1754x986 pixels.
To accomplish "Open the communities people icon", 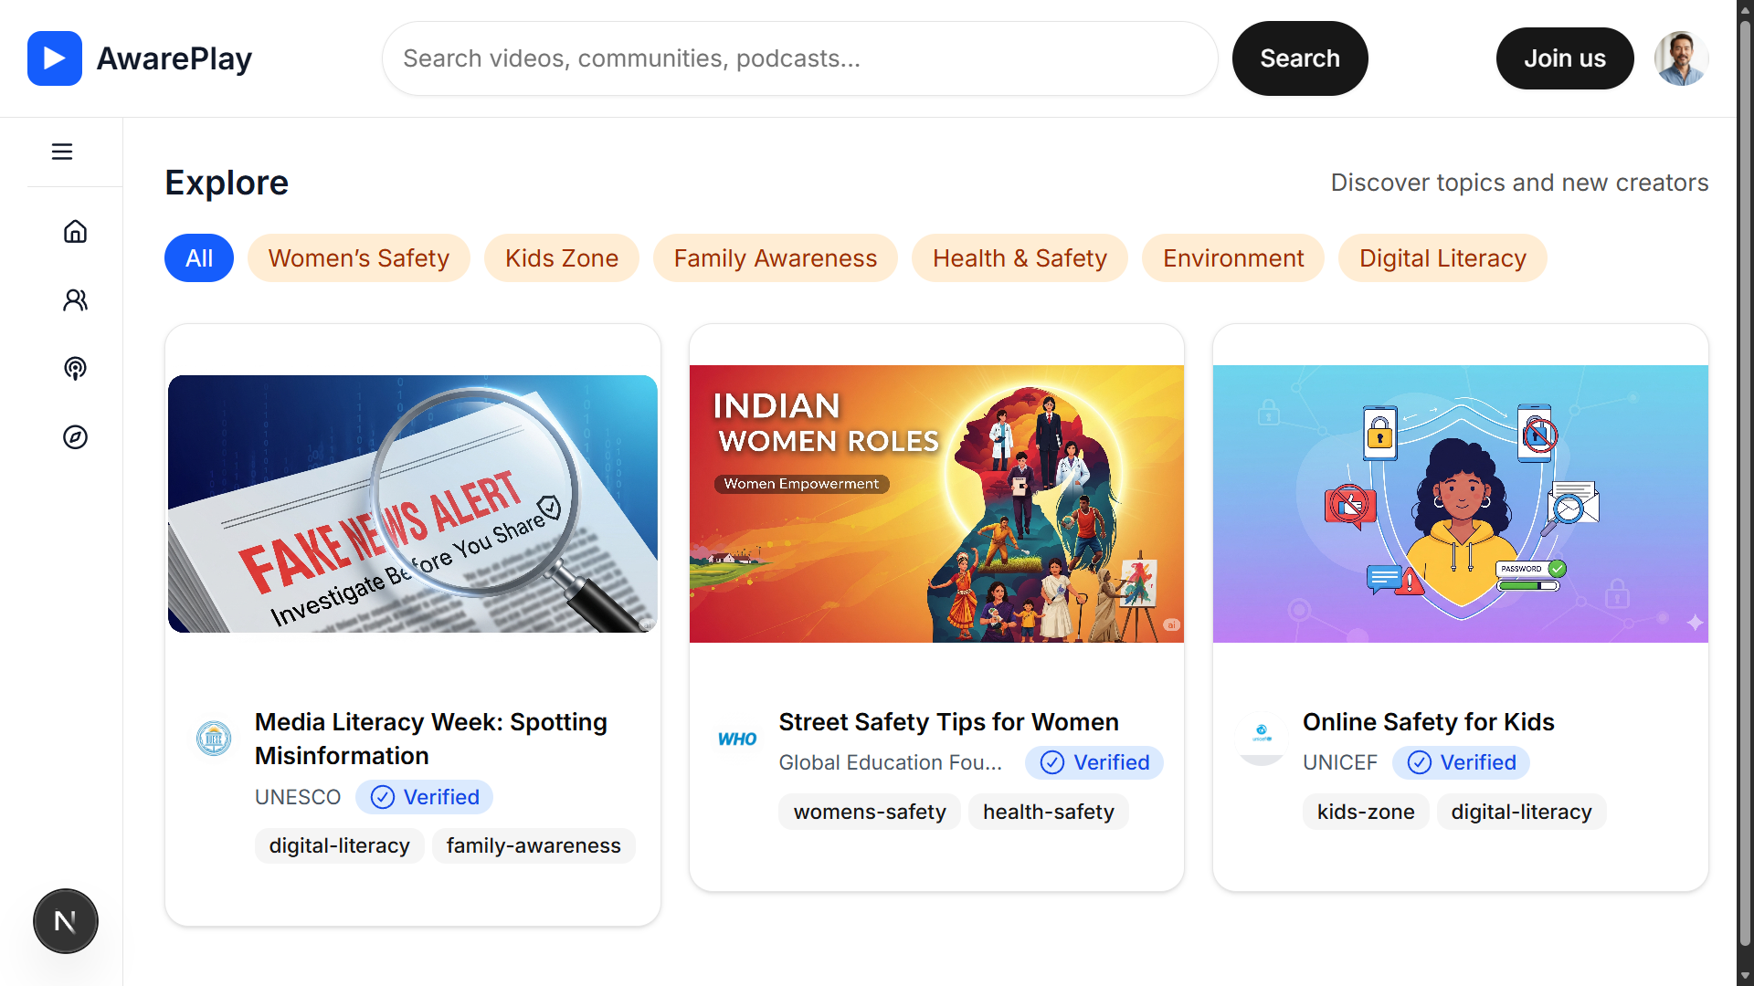I will click(x=75, y=300).
